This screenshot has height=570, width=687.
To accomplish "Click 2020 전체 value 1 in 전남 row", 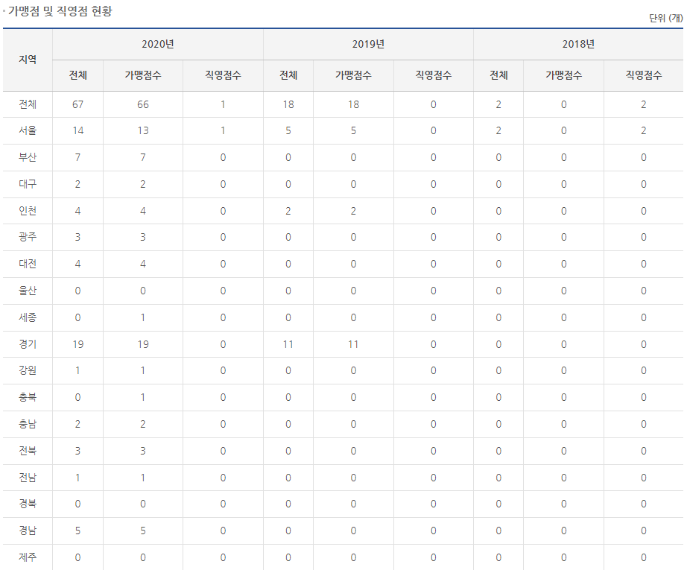I will tap(78, 477).
